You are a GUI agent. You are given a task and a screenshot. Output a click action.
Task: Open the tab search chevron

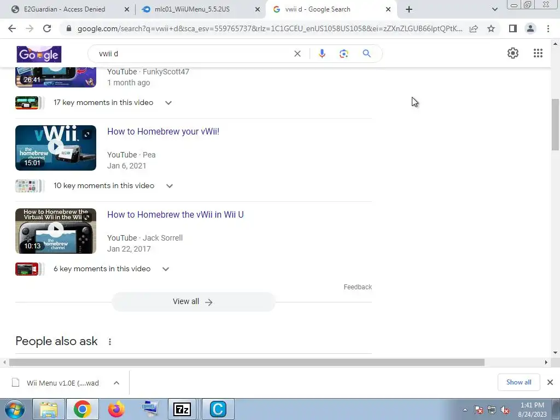(x=494, y=9)
